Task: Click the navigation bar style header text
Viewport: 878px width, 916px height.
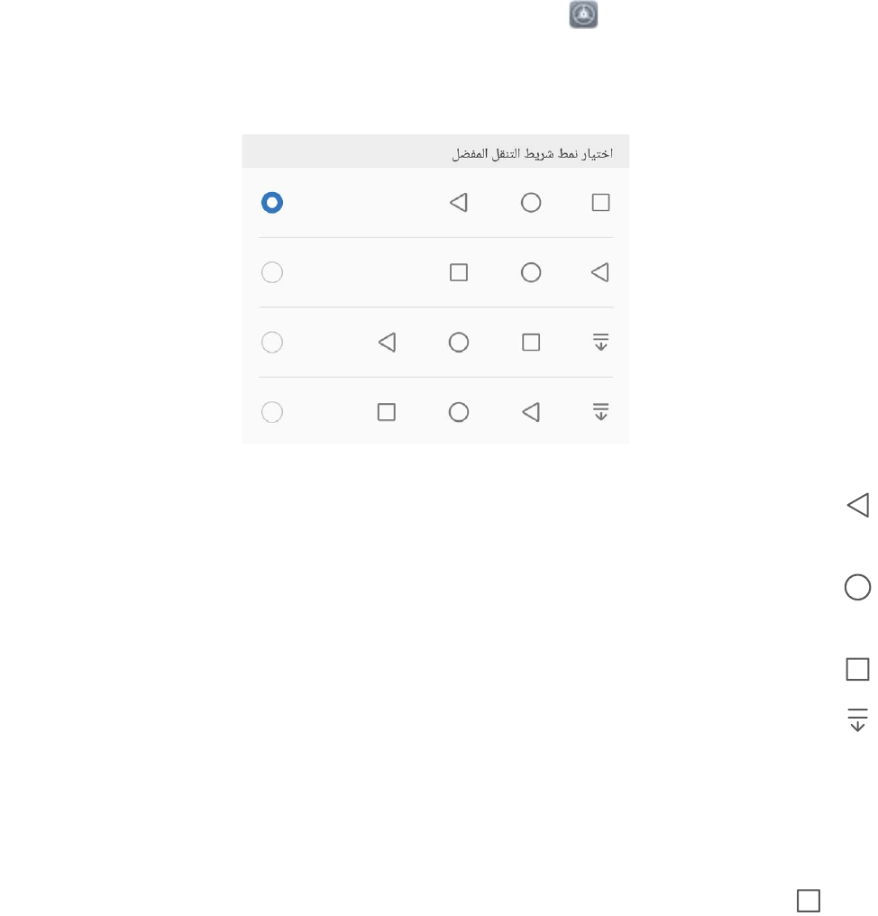Action: 532,153
